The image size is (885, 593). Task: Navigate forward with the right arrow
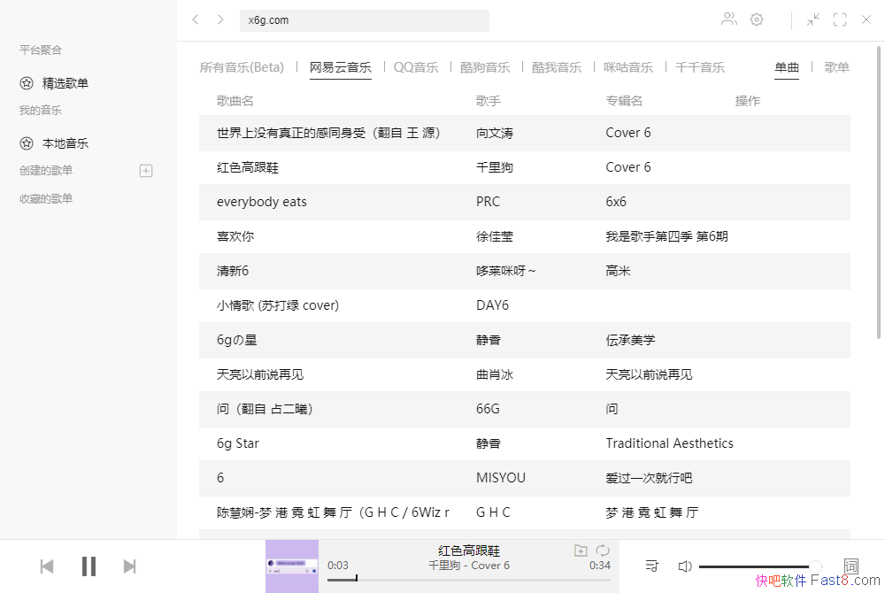point(220,19)
